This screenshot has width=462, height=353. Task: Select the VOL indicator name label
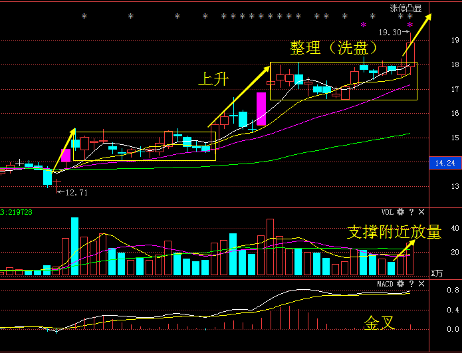tap(387, 212)
